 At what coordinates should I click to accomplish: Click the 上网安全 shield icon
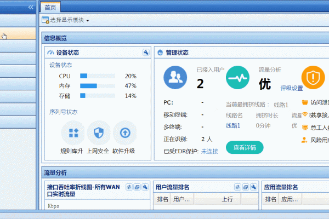click(99, 132)
